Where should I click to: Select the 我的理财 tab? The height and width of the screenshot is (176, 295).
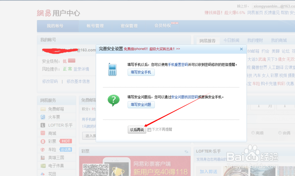tap(255, 40)
